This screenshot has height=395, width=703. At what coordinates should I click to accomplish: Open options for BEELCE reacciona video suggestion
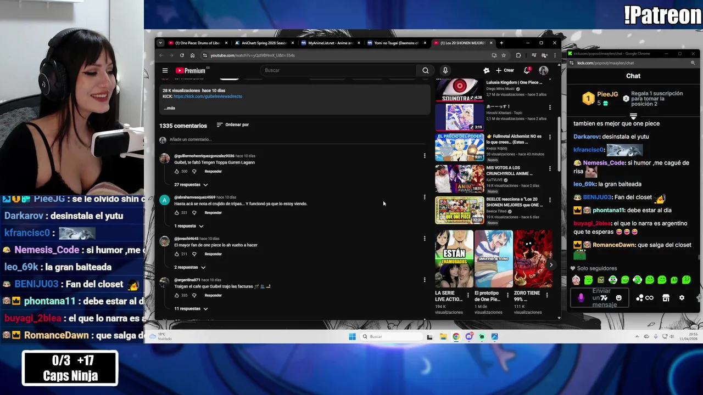[550, 200]
